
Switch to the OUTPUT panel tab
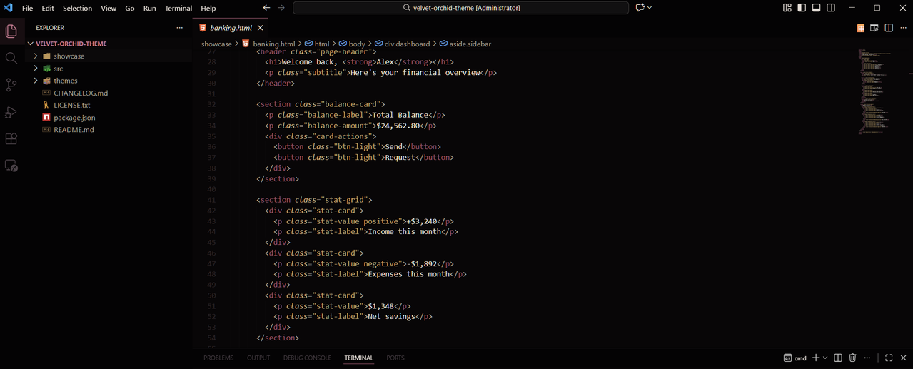[x=258, y=358]
